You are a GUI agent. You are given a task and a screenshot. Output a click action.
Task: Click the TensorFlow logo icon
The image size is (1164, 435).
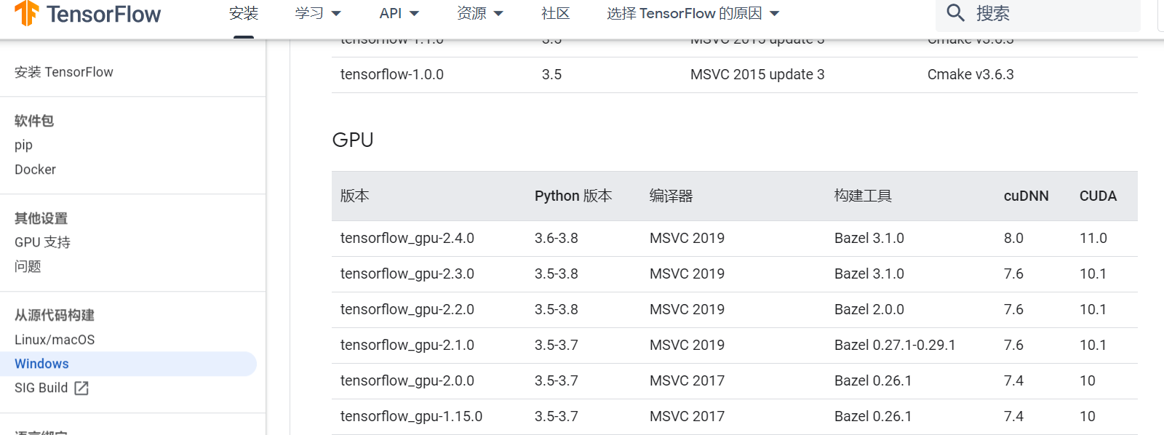coord(27,13)
